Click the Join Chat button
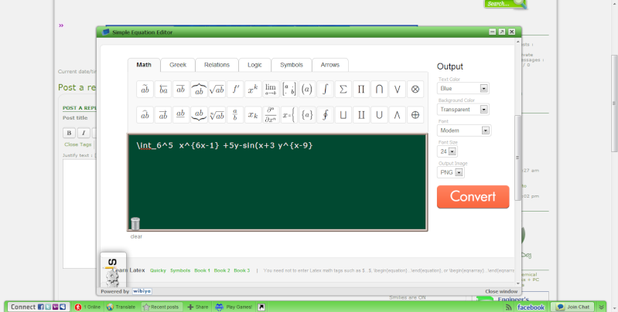This screenshot has height=312, width=618. (573, 307)
